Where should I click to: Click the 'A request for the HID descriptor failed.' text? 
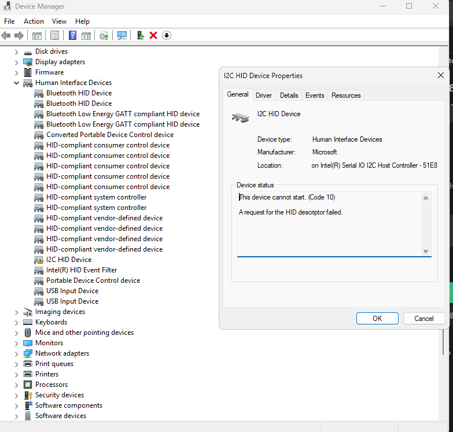[290, 212]
